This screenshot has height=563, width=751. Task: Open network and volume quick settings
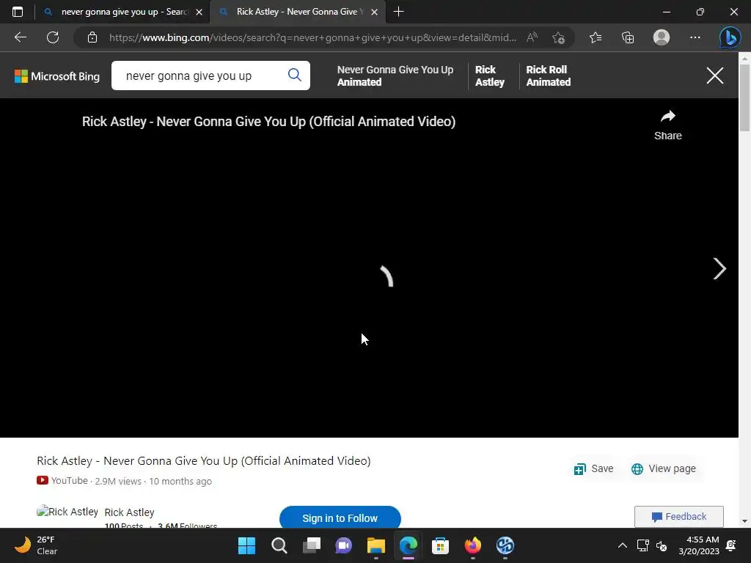point(652,545)
